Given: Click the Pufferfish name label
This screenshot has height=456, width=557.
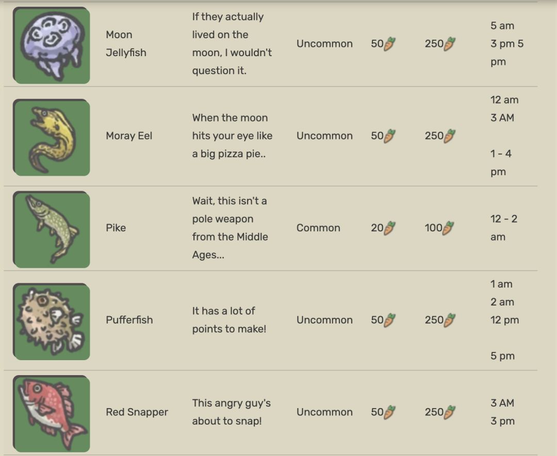Looking at the screenshot, I should pyautogui.click(x=129, y=320).
